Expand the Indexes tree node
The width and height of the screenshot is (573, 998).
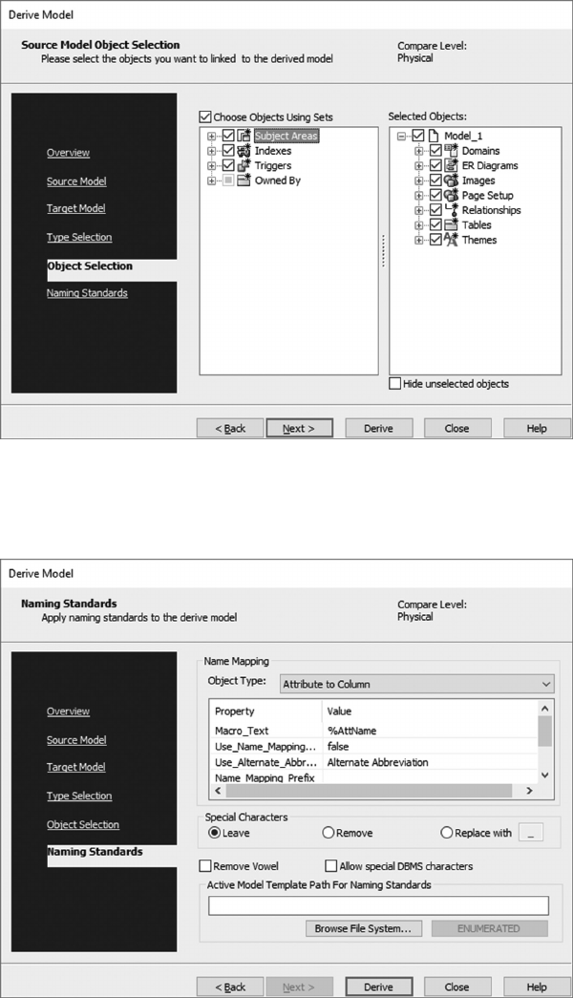pyautogui.click(x=211, y=151)
